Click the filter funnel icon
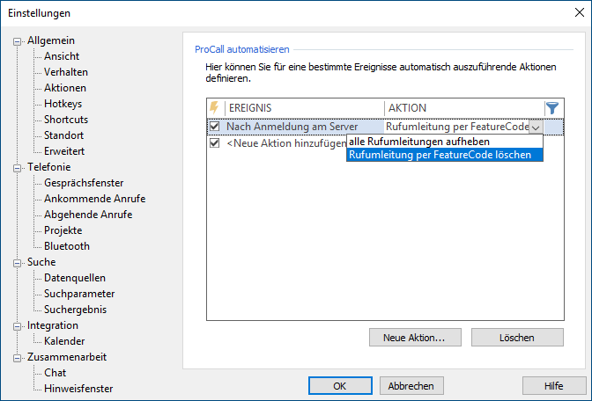The image size is (592, 401). pyautogui.click(x=552, y=107)
